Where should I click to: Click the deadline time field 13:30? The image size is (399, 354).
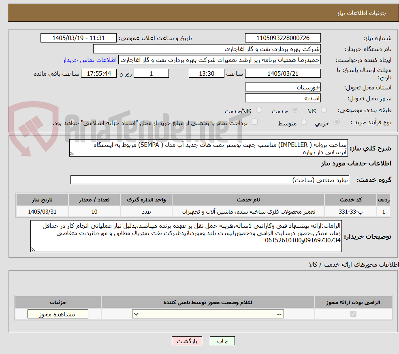pyautogui.click(x=206, y=74)
